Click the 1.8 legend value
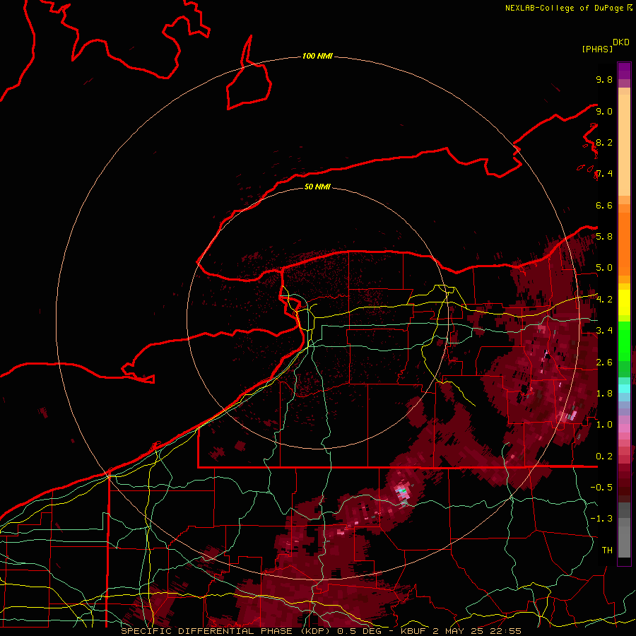Image resolution: width=636 pixels, height=636 pixels. (x=604, y=394)
